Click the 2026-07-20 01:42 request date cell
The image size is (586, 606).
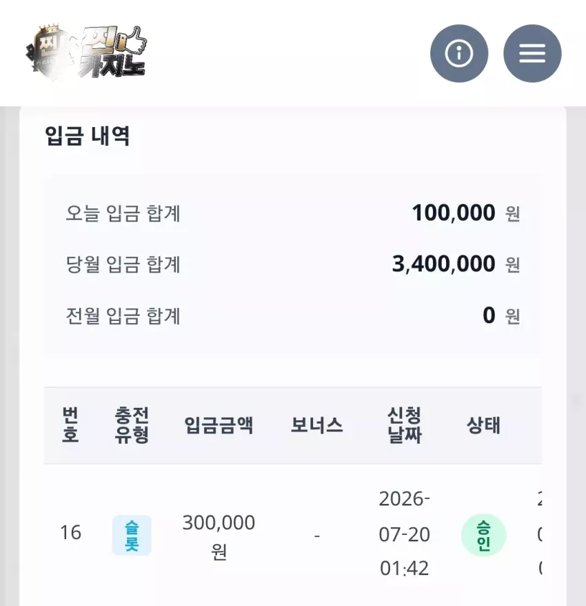(404, 534)
